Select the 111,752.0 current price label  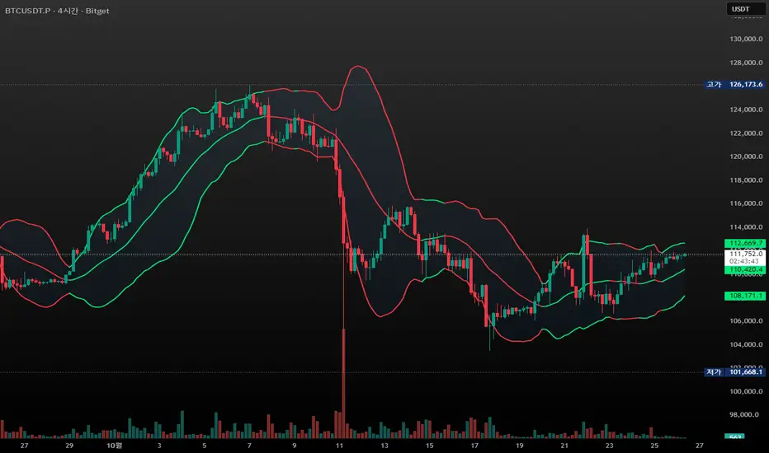[745, 254]
